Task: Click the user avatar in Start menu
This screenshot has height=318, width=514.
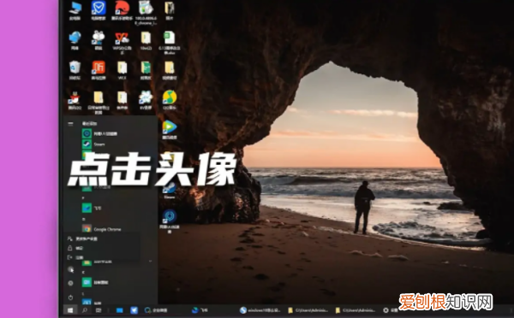Action: (x=70, y=269)
